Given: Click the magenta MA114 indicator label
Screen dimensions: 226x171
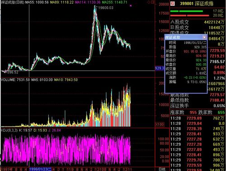Looking at the screenshot, I should coord(88,2).
